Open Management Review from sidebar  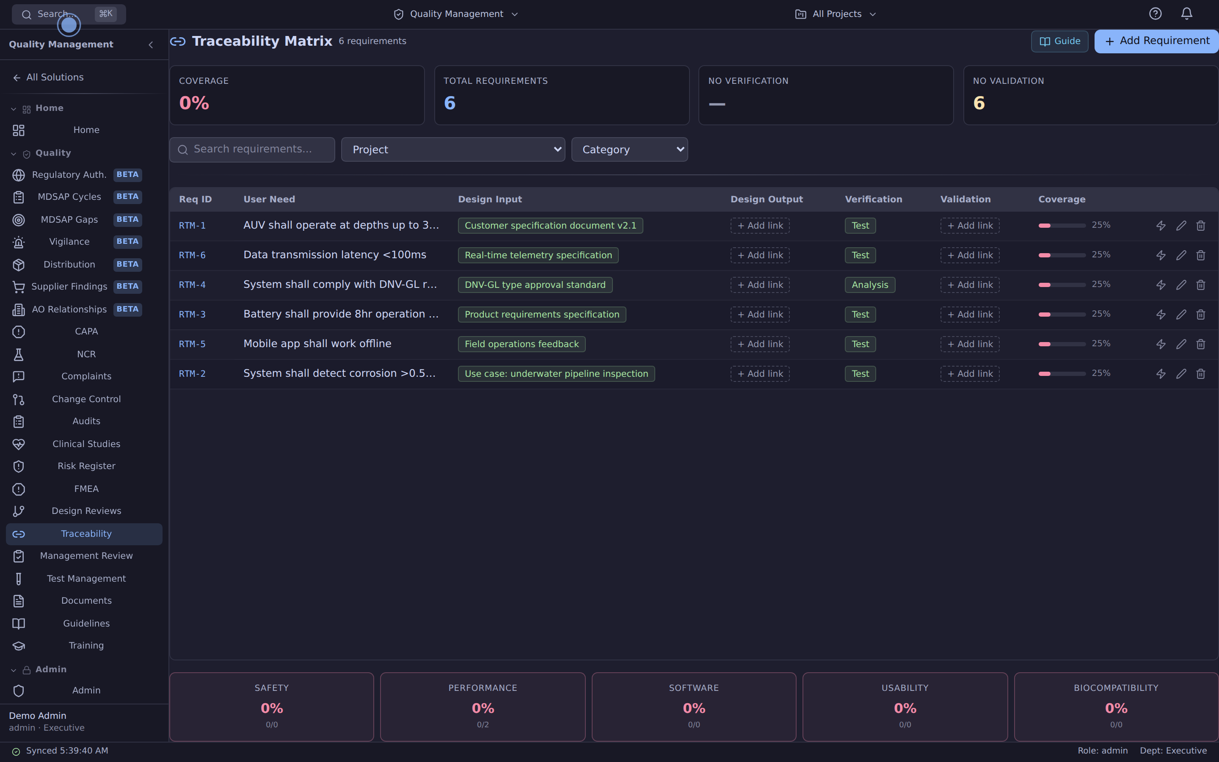click(x=84, y=556)
